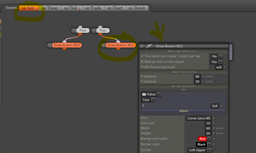Edit the Font field Comic Sans MS
This screenshot has width=256, height=153.
199,118
